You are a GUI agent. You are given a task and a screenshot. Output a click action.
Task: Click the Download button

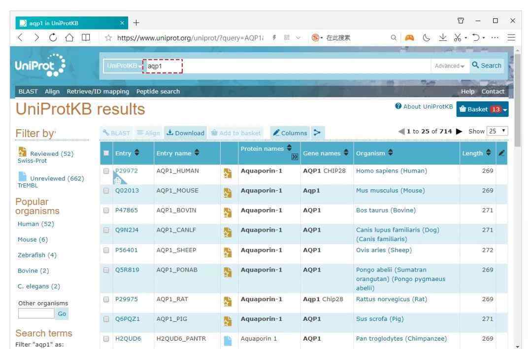click(186, 133)
